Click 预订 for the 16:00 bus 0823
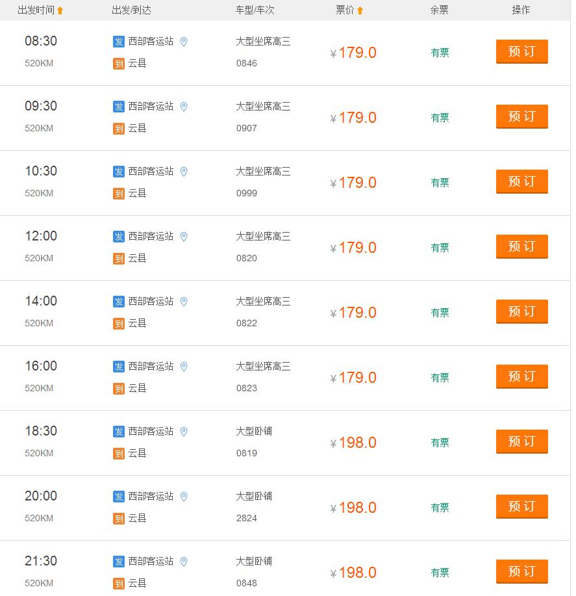This screenshot has height=596, width=576. pyautogui.click(x=521, y=376)
